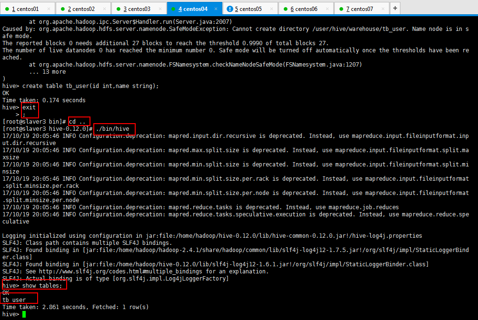478x320 pixels.
Task: Click the 'show tables;' command text
Action: click(42, 286)
